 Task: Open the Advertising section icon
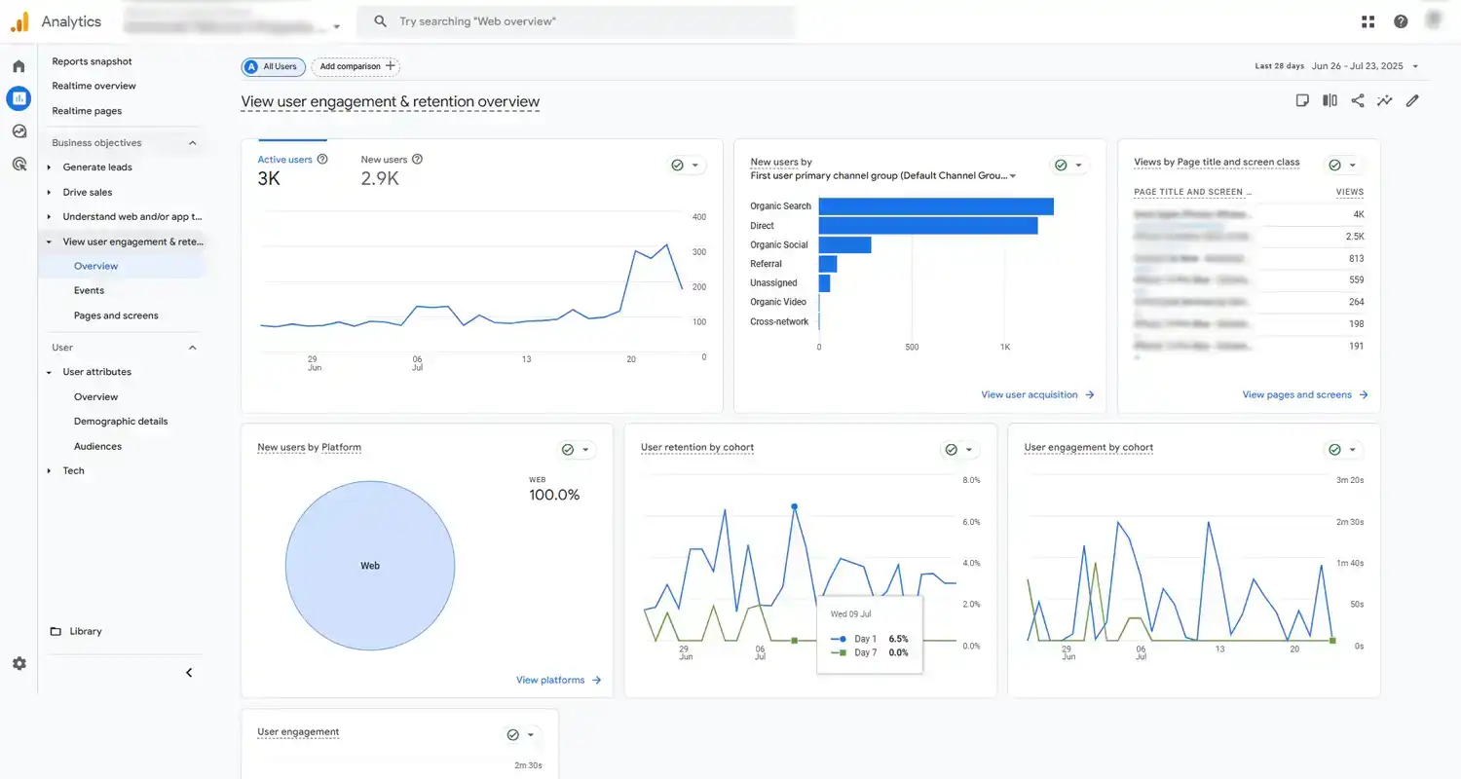[x=19, y=164]
